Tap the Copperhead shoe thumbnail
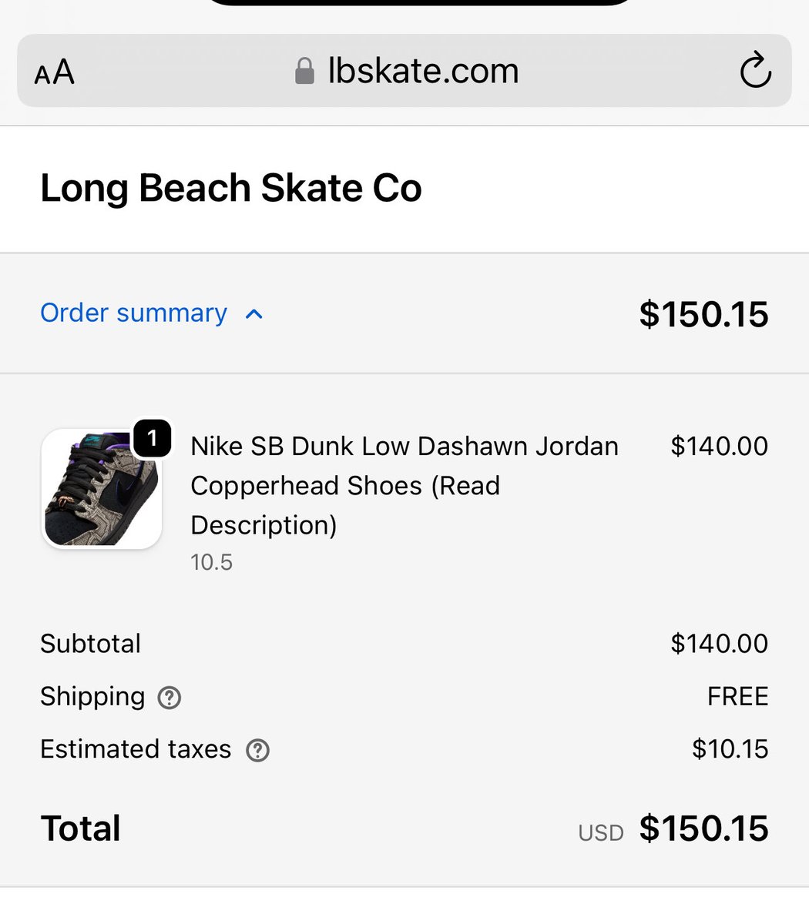Screen dimensions: 809x924 click(x=102, y=489)
